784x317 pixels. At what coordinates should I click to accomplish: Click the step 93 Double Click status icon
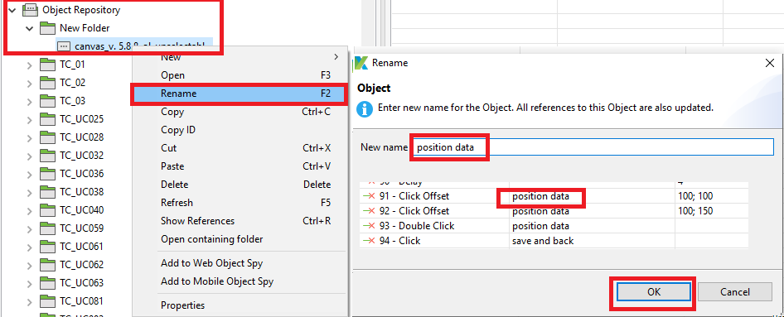[x=369, y=226]
